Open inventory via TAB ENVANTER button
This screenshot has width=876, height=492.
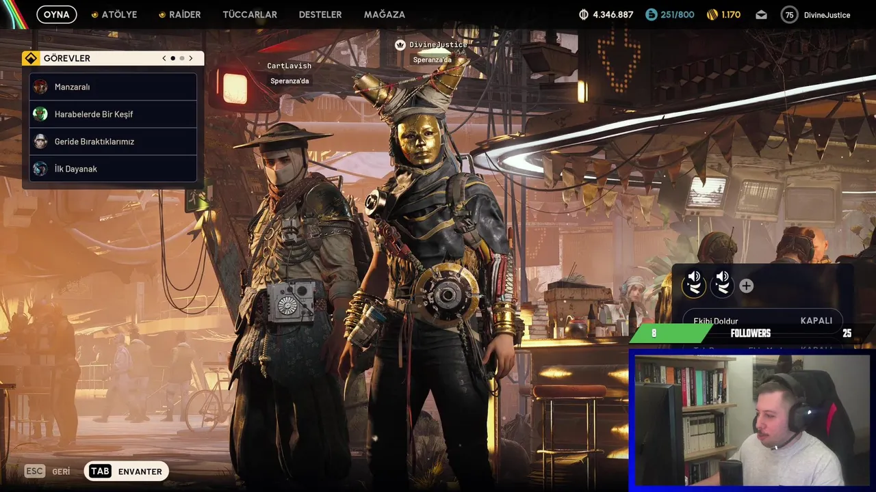tap(127, 471)
